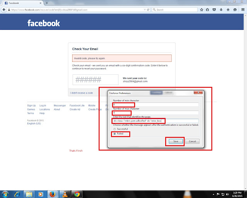Open the Mobile footer link
This screenshot has width=247, height=198.
tap(92, 106)
